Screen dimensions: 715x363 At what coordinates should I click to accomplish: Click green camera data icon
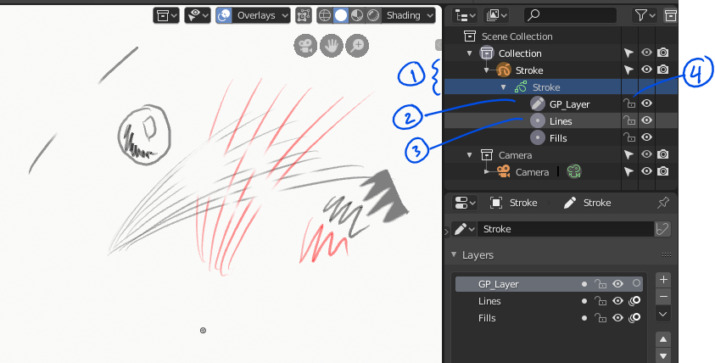pos(574,171)
